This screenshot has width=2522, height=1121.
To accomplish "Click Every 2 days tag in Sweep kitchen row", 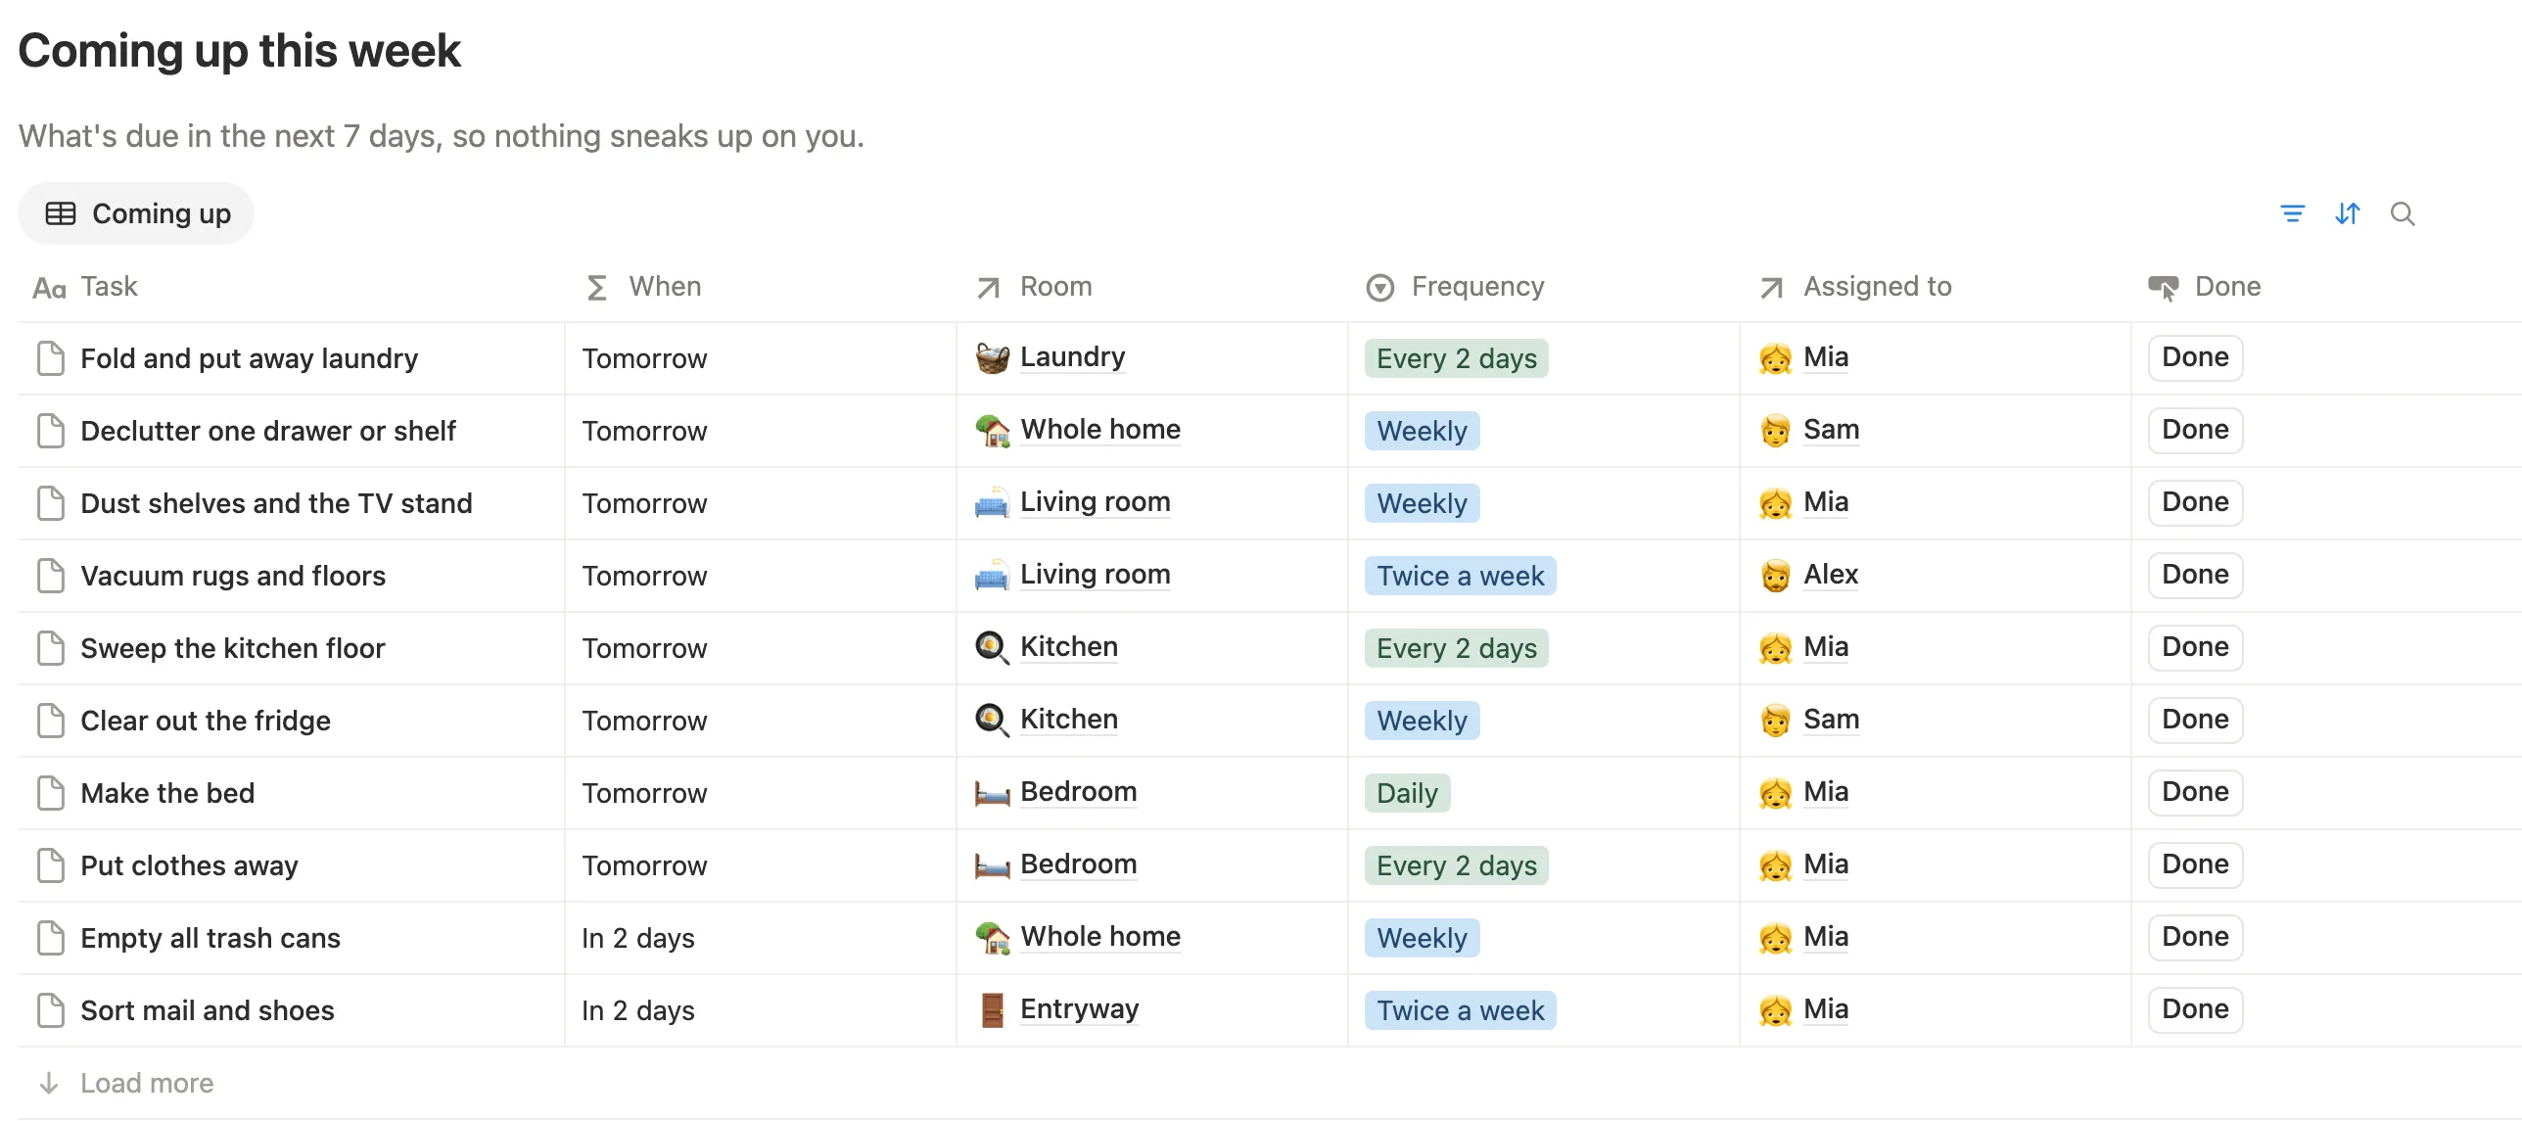I will 1456,648.
